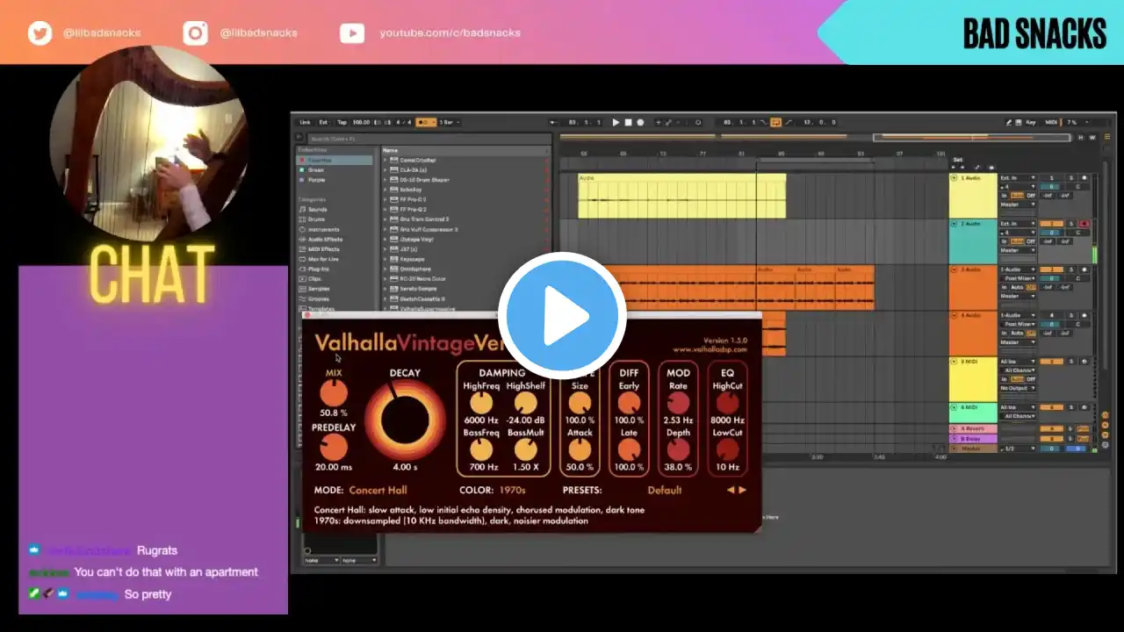The width and height of the screenshot is (1124, 632).
Task: Arm track 1 Audio for recording
Action: [x=1084, y=177]
